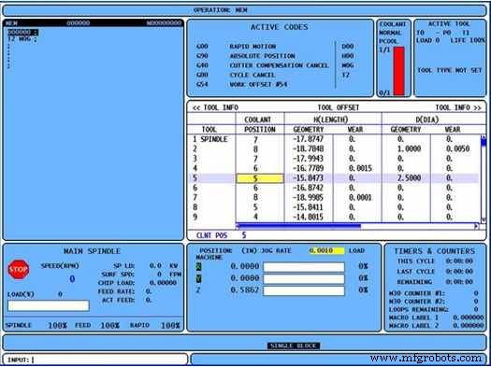Select the THIS CYCLE timer value
The height and width of the screenshot is (367, 491).
click(x=459, y=261)
